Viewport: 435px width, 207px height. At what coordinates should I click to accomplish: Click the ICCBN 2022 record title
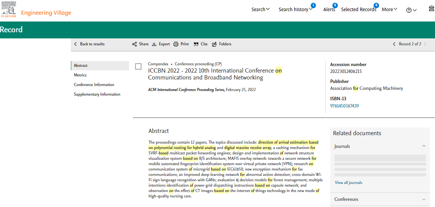(x=215, y=74)
